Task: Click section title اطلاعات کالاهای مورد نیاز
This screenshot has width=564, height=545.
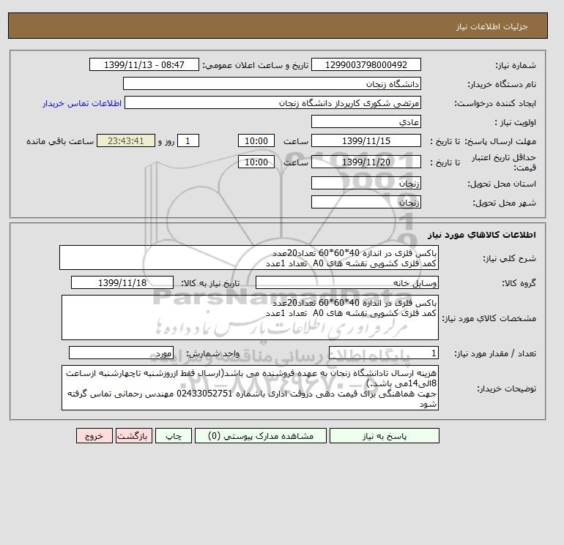Action: tap(482, 235)
